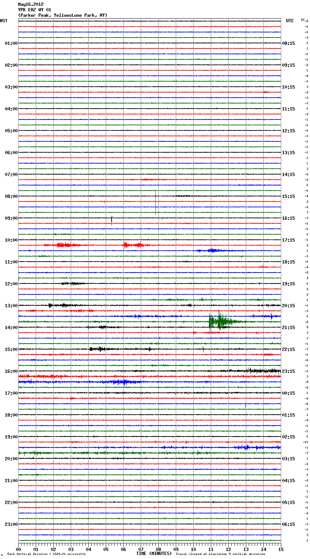Click the short black spike on the 09:00 trace
Viewport: 310px width, 559px height.
click(x=112, y=220)
